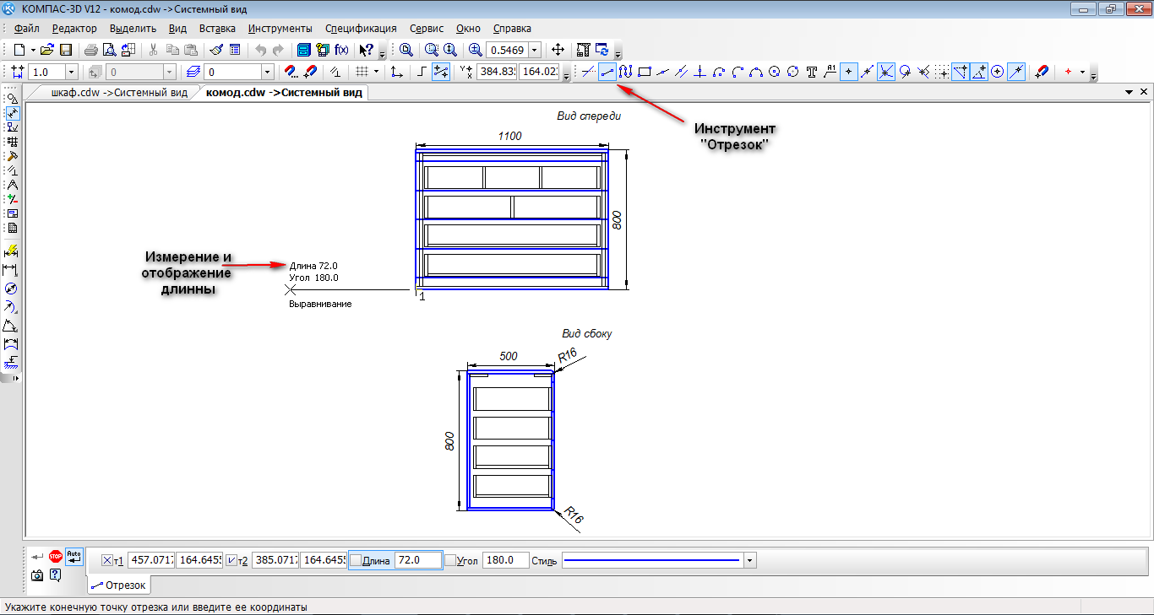Click the Save document icon

[66, 50]
